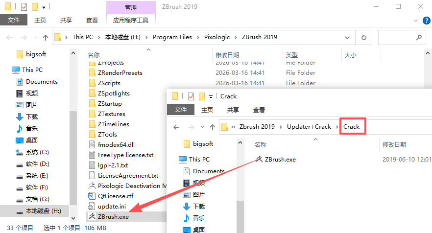The width and height of the screenshot is (432, 233).
Task: Open the 应用程序工具 tab
Action: tap(131, 21)
